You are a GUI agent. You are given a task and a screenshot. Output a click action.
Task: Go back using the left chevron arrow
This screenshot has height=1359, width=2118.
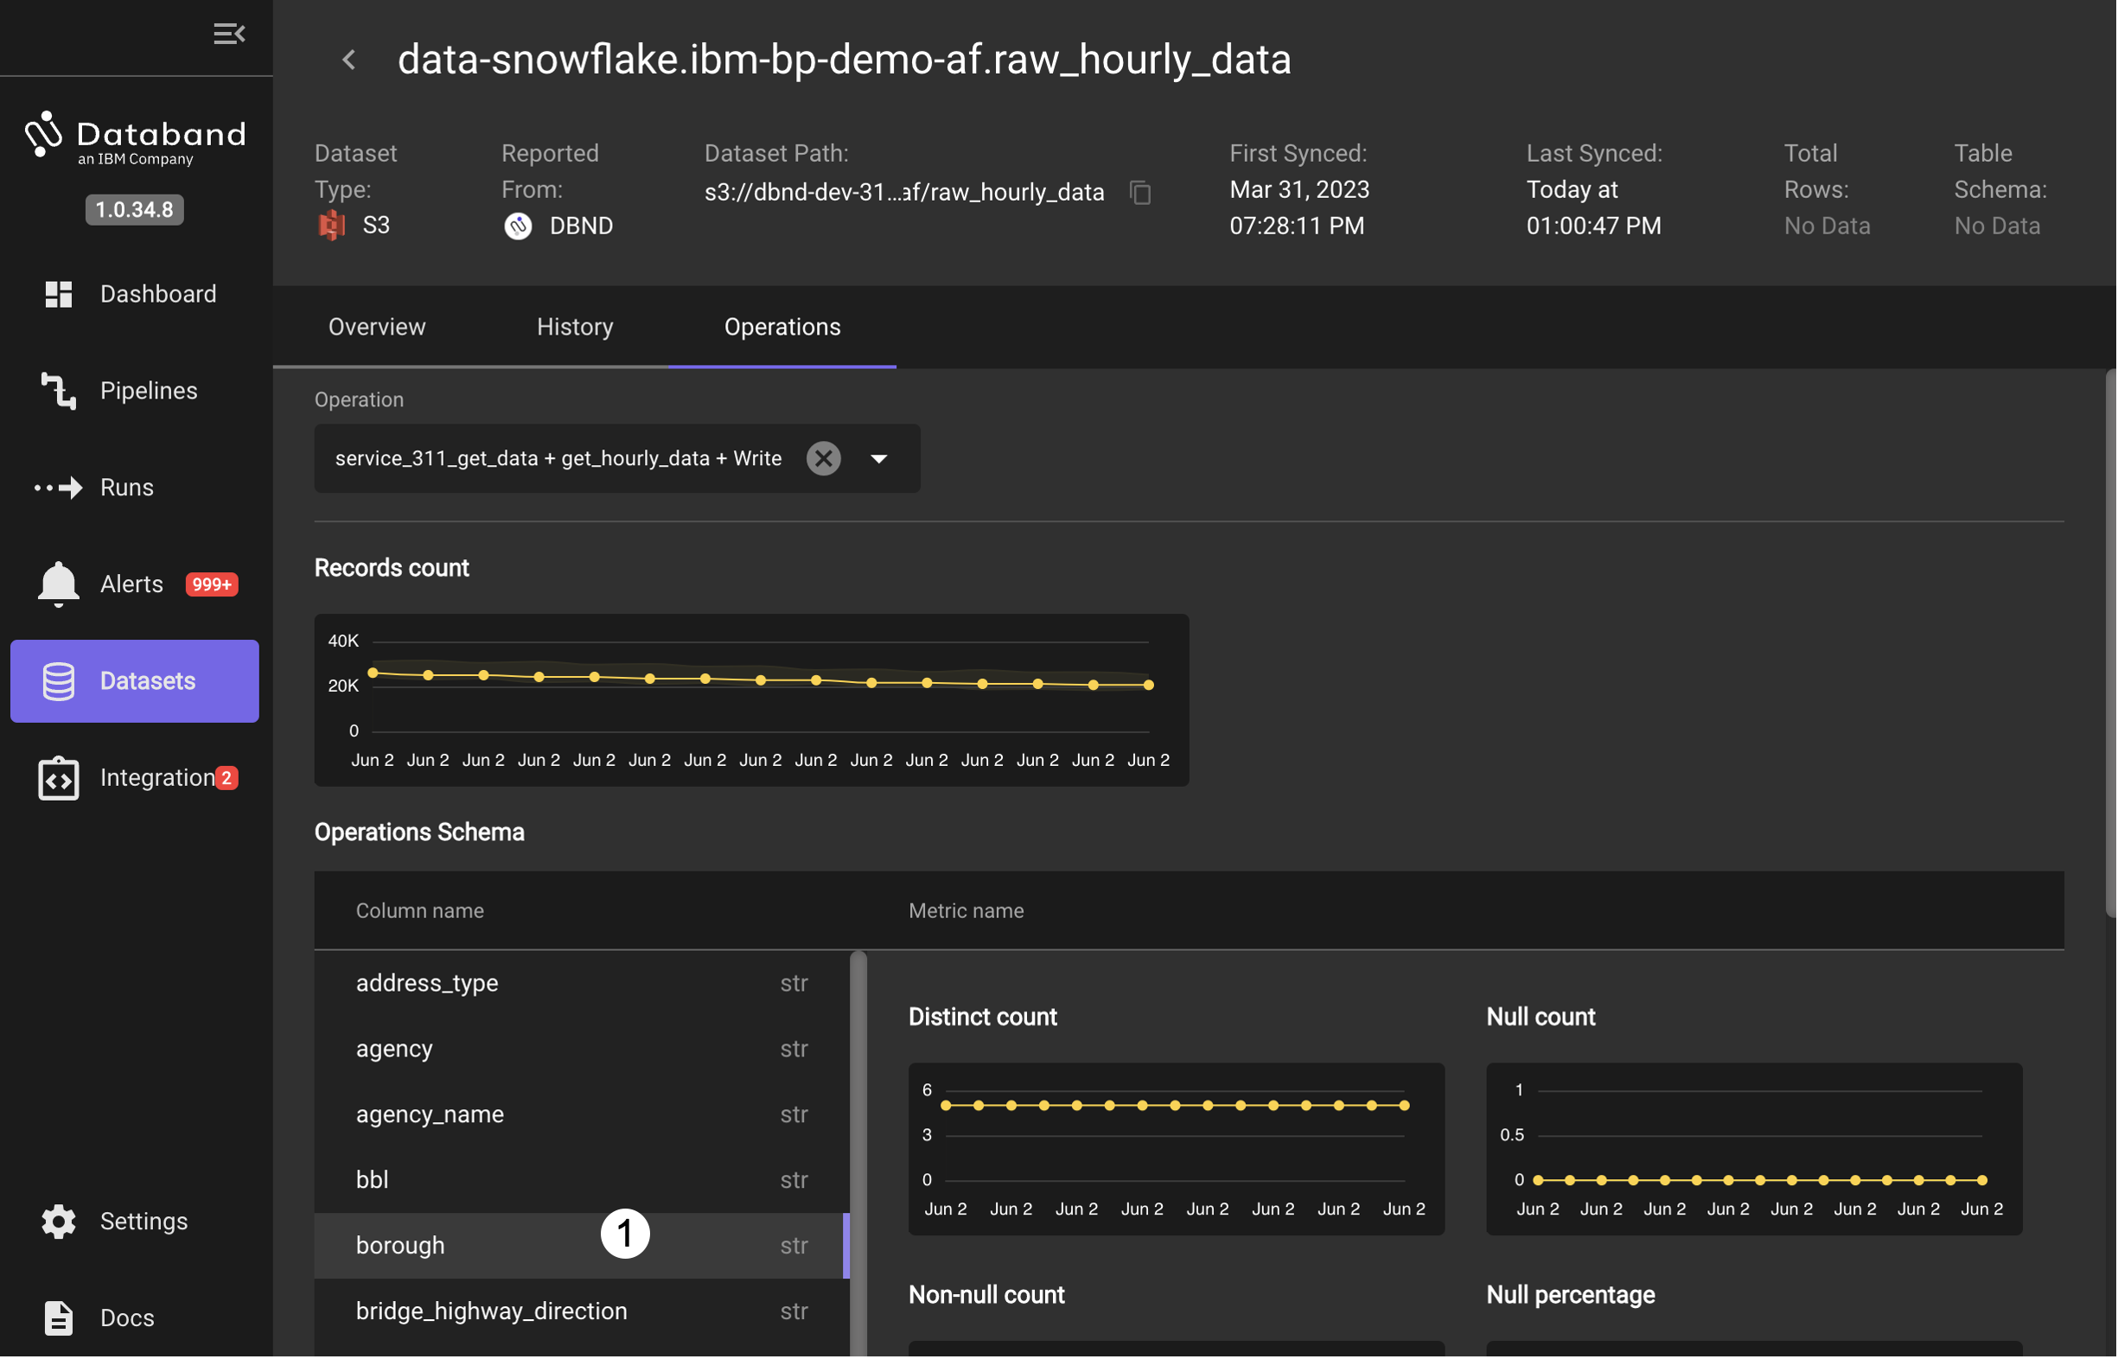(x=349, y=60)
